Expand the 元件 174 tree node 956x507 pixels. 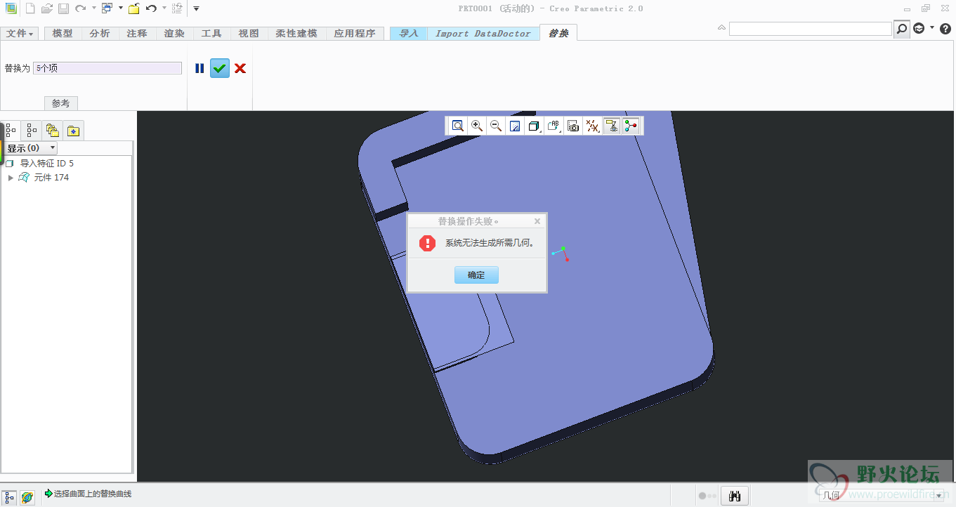(x=11, y=178)
